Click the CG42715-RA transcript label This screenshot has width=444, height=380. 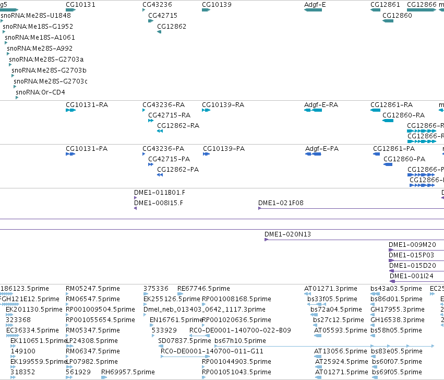(170, 115)
